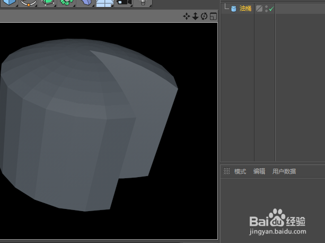The height and width of the screenshot is (243, 325).
Task: Add a Light object
Action: point(143,3)
